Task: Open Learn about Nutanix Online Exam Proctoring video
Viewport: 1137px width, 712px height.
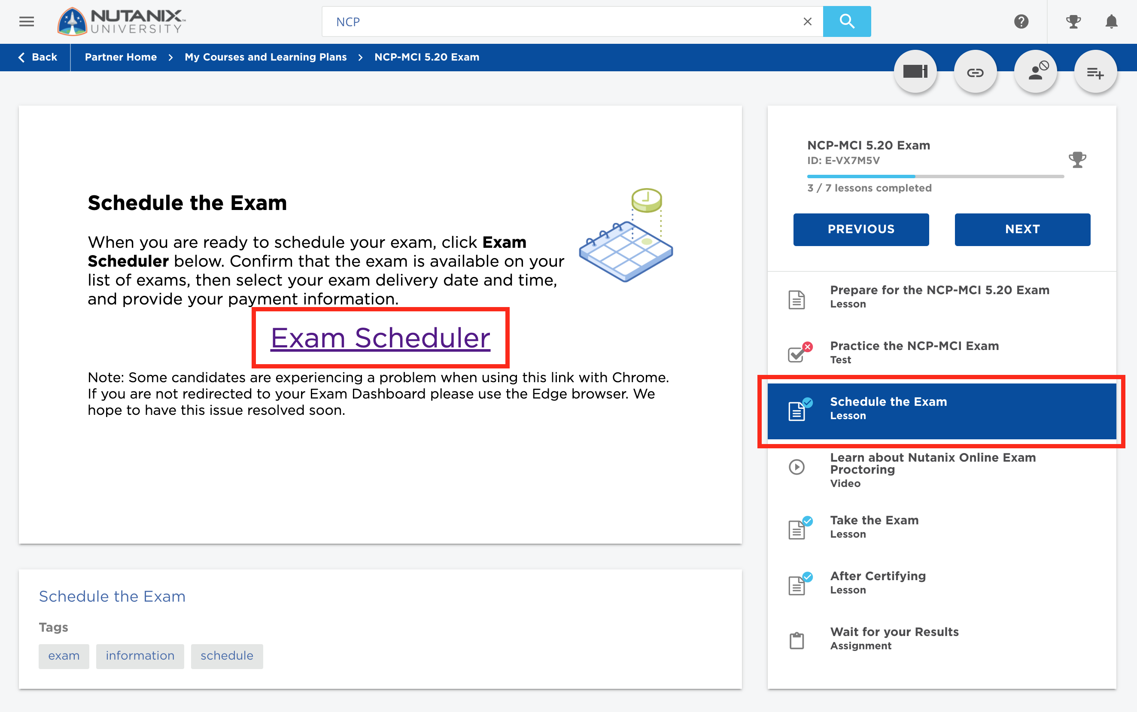Action: click(x=942, y=470)
